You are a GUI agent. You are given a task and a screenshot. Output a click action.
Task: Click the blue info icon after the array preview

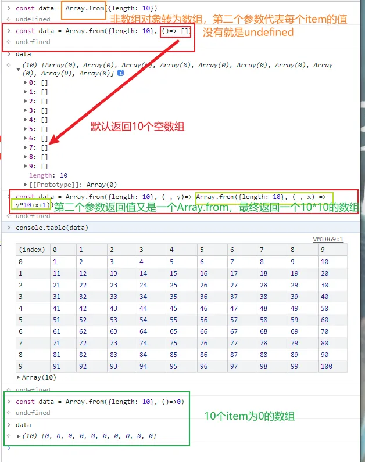121,73
